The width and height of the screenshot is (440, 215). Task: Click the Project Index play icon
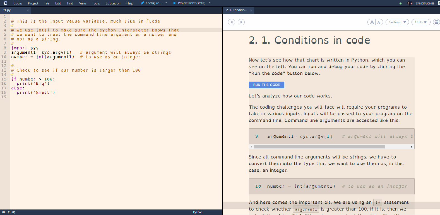click(x=175, y=3)
